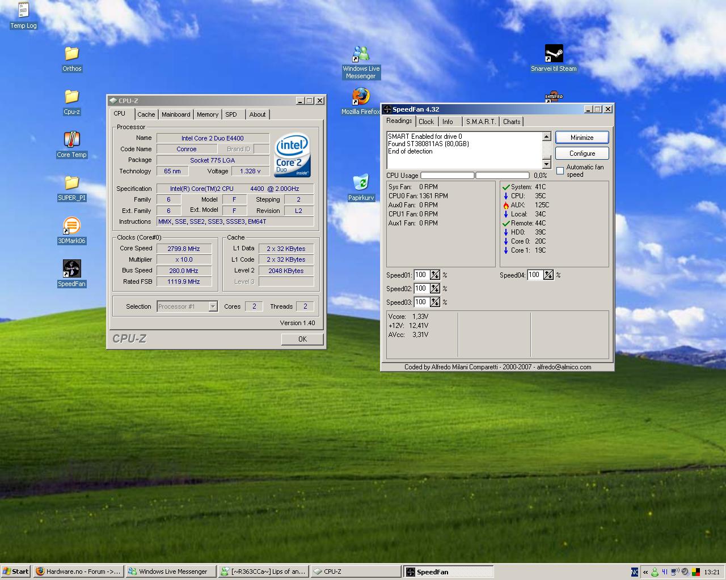
Task: Click the CPU Usage progress bar
Action: (x=475, y=176)
